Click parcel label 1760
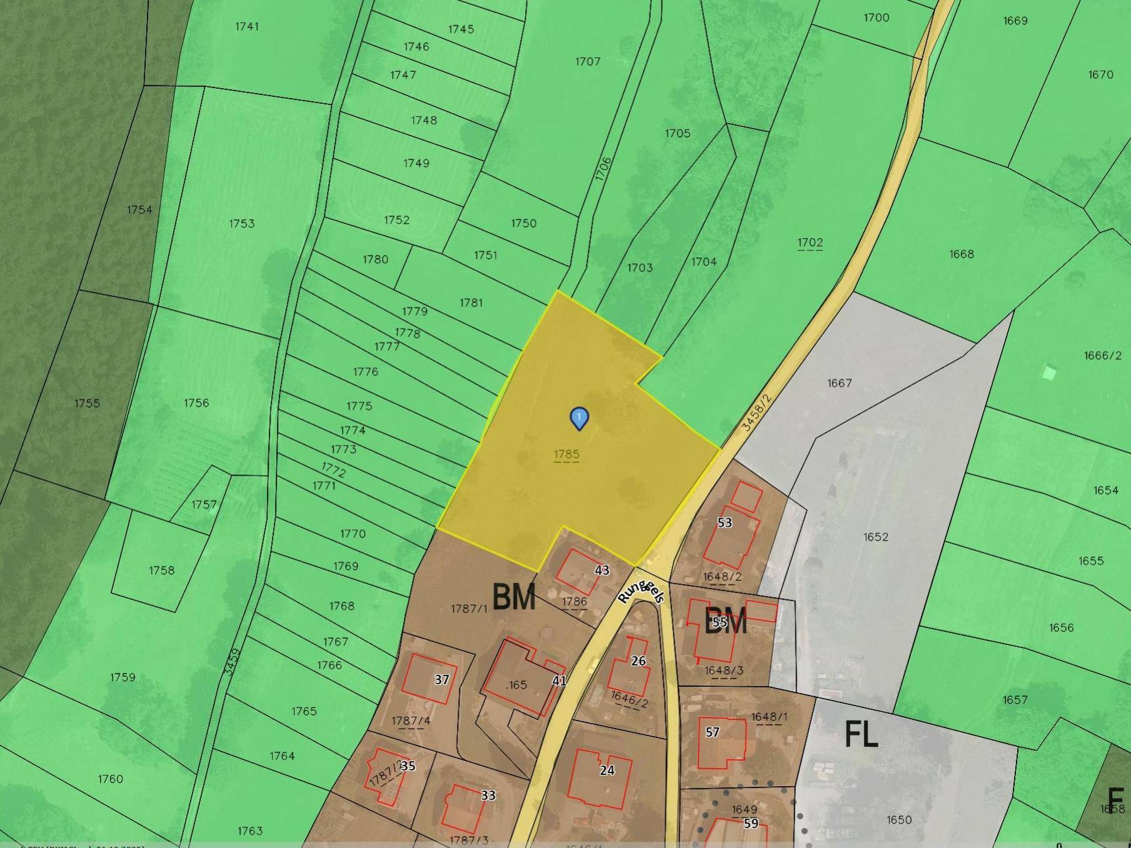Screen dimensions: 1131x848 coord(110,779)
